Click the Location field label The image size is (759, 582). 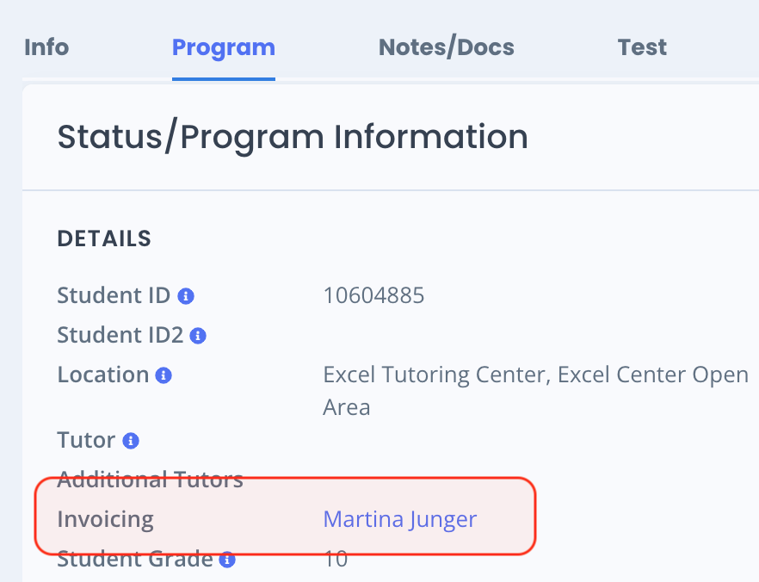point(103,375)
